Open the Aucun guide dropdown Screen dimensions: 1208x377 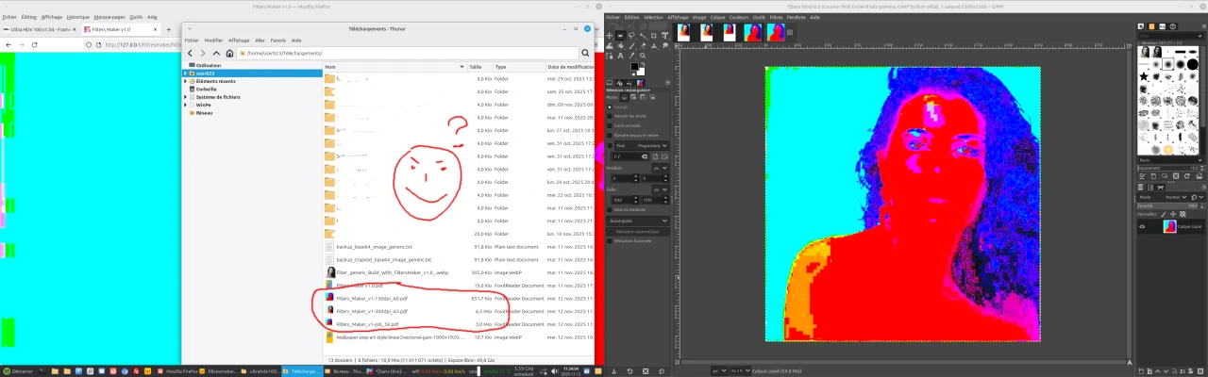pyautogui.click(x=638, y=221)
